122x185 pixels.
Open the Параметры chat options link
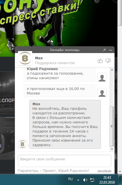click(28, 171)
